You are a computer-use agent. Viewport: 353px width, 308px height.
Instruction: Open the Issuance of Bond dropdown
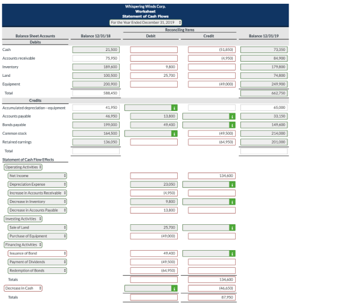37,253
